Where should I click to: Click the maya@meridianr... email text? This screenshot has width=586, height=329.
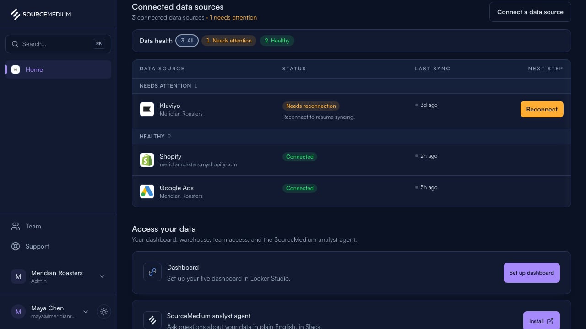(53, 316)
